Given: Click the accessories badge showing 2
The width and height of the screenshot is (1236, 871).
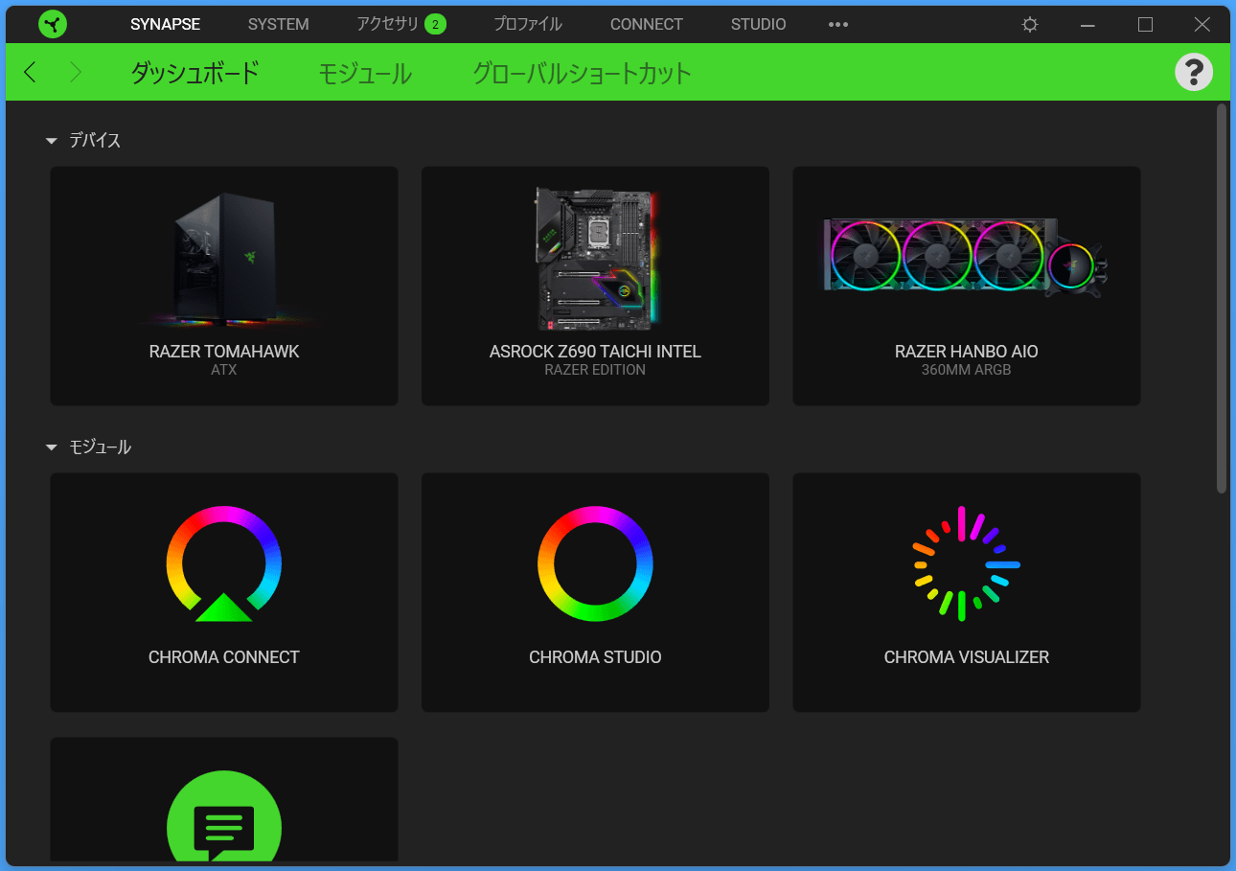Looking at the screenshot, I should coord(435,24).
